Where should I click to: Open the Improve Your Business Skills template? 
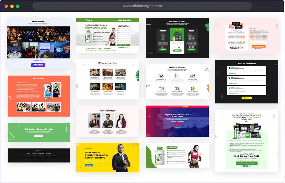(x=177, y=121)
